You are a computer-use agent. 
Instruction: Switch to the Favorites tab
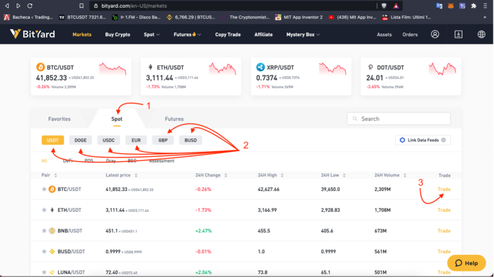(59, 119)
